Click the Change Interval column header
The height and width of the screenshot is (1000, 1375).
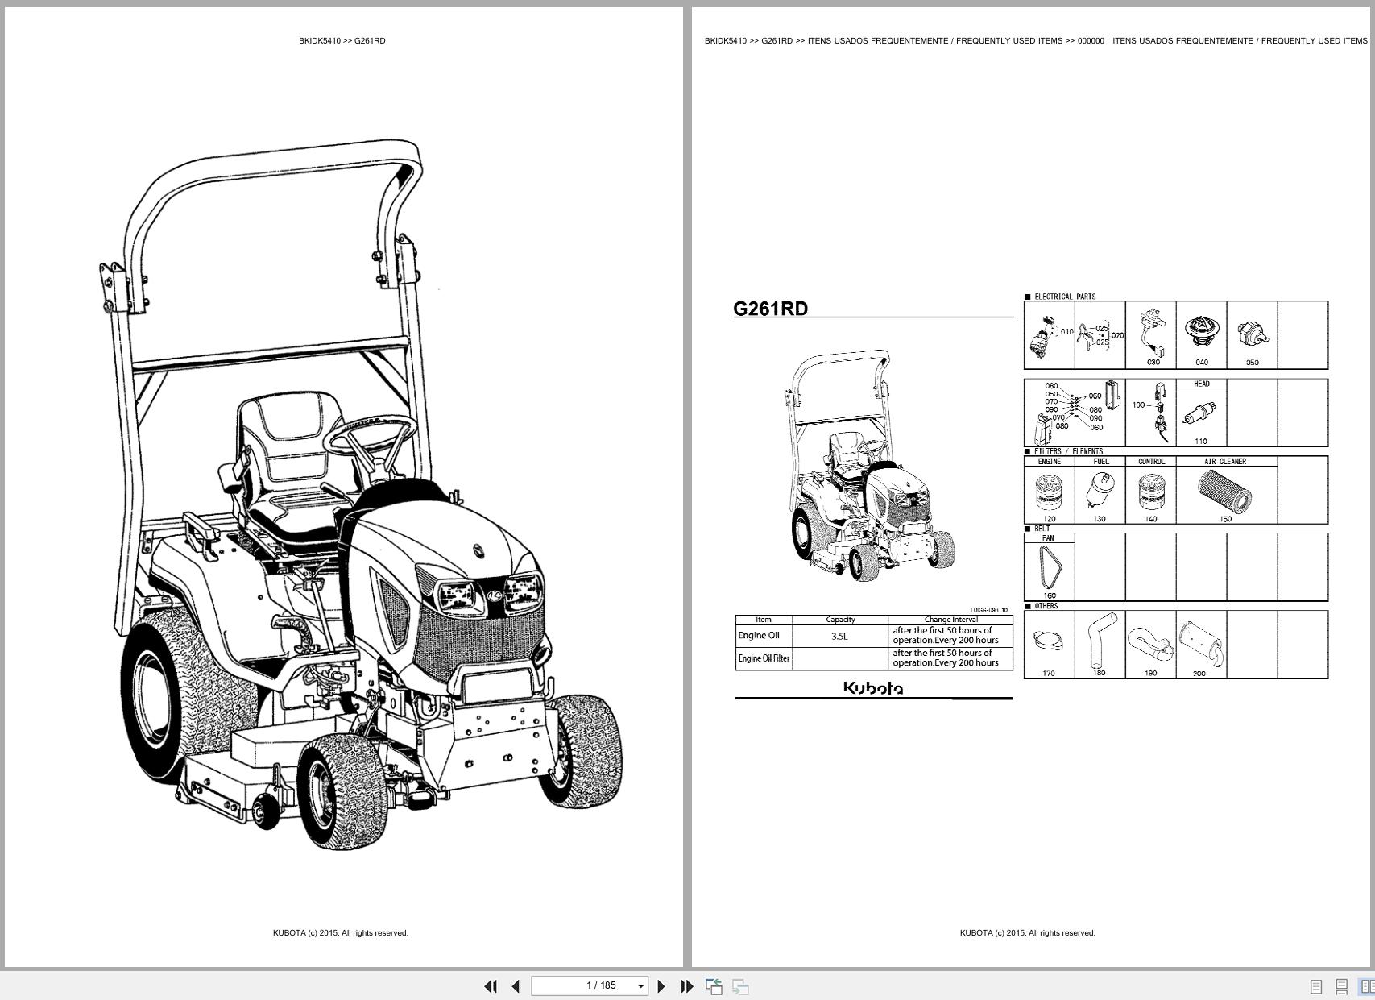coord(951,620)
